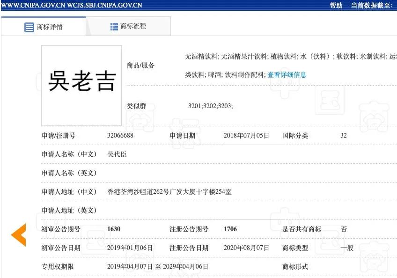Click the 国际分类 label
Viewport: 397px width, 278px height.
(295, 135)
